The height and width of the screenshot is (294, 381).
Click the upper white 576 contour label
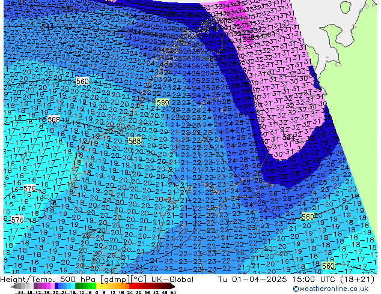pos(29,188)
